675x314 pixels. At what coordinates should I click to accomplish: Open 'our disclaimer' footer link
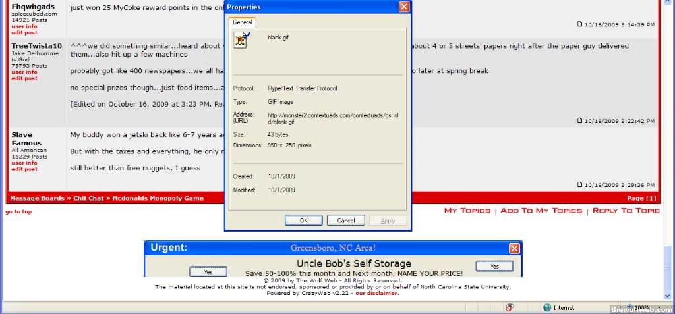376,293
